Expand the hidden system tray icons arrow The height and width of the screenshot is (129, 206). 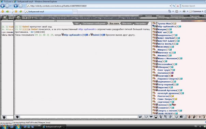tap(200, 127)
